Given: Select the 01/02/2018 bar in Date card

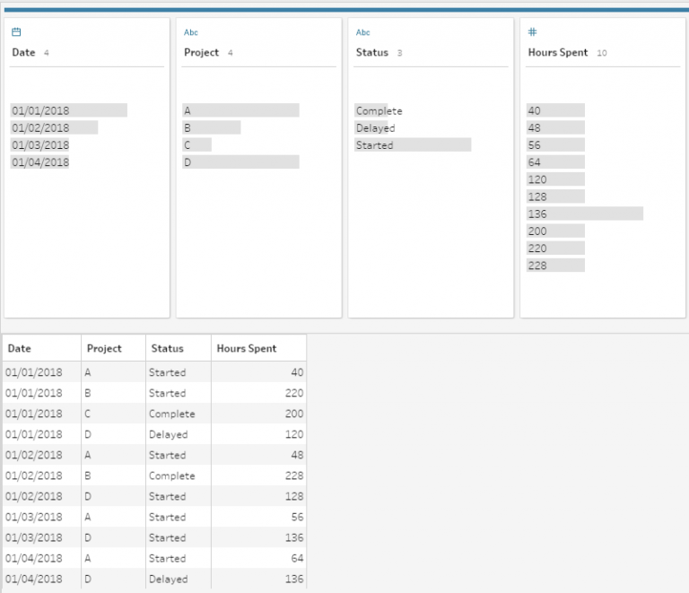Looking at the screenshot, I should coord(54,127).
